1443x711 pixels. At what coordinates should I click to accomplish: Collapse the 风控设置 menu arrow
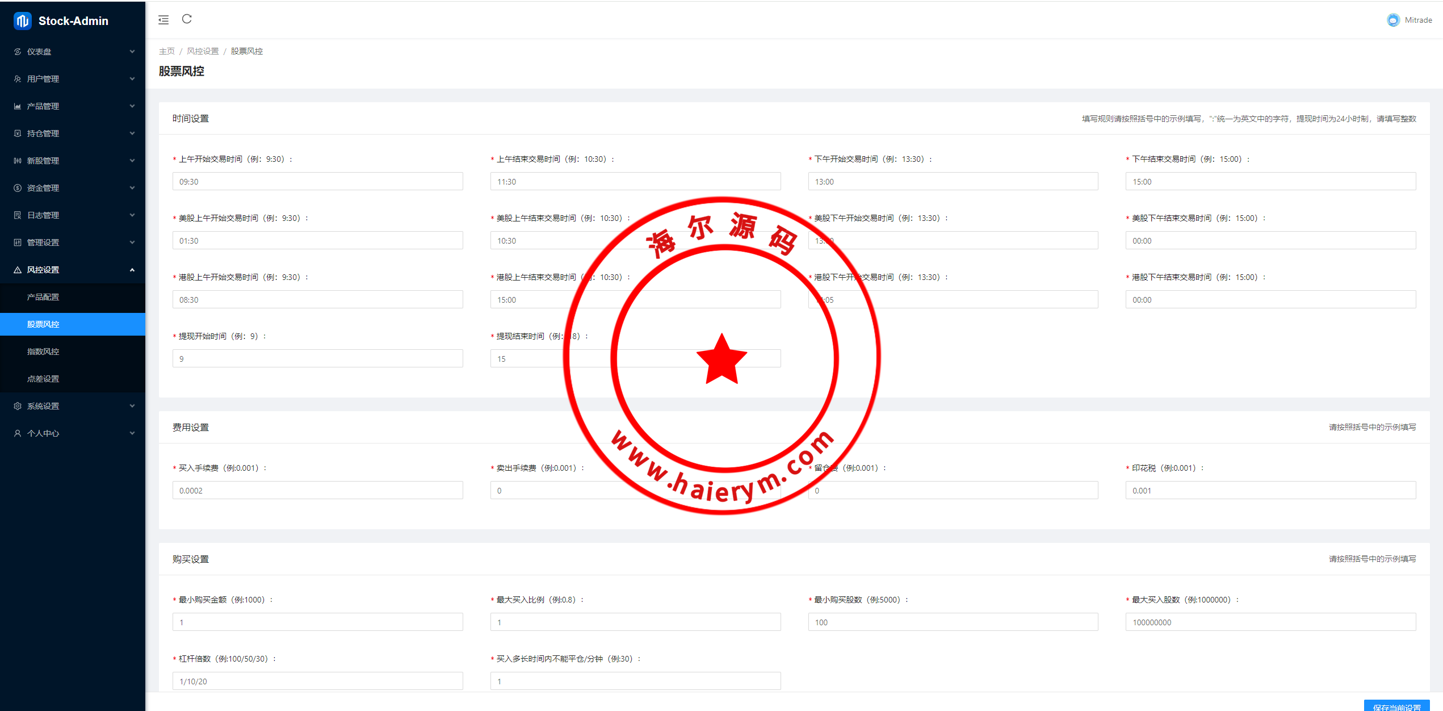point(132,270)
